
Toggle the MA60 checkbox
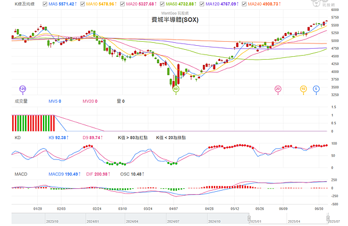click(162, 4)
